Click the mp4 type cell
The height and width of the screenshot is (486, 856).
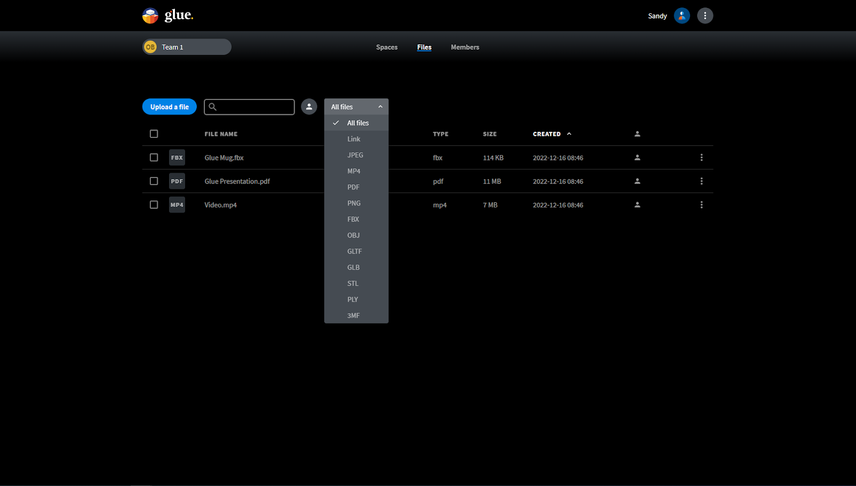coord(440,205)
